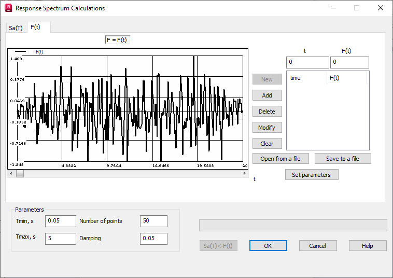Click the Modify button

point(267,128)
